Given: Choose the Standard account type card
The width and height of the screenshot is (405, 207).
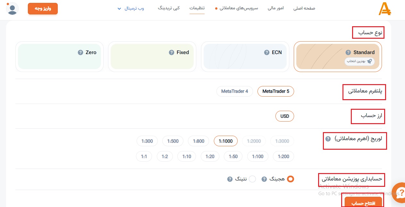Looking at the screenshot, I should (338, 57).
